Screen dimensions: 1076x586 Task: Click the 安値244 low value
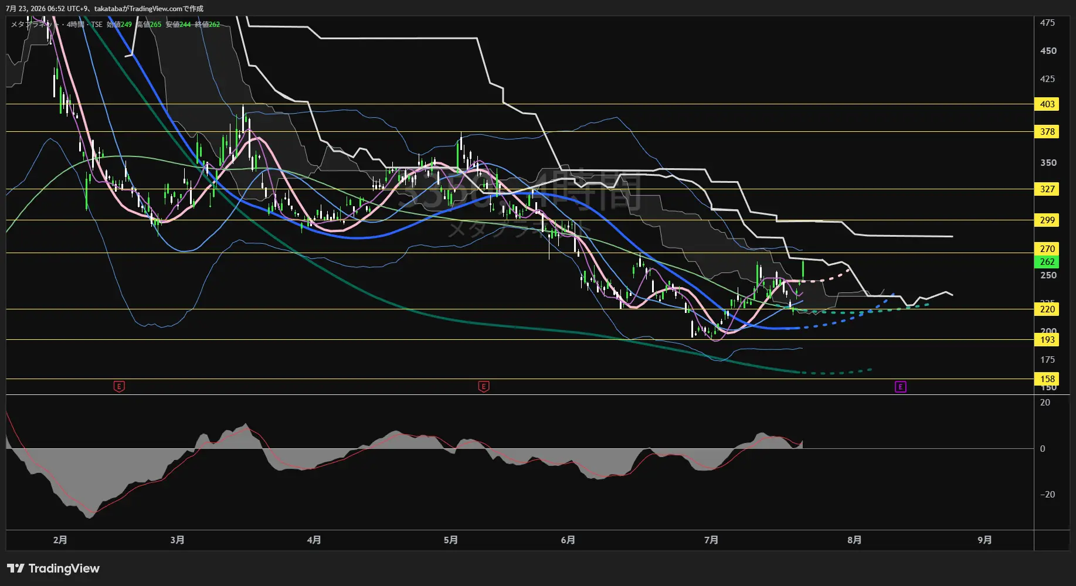tap(178, 25)
